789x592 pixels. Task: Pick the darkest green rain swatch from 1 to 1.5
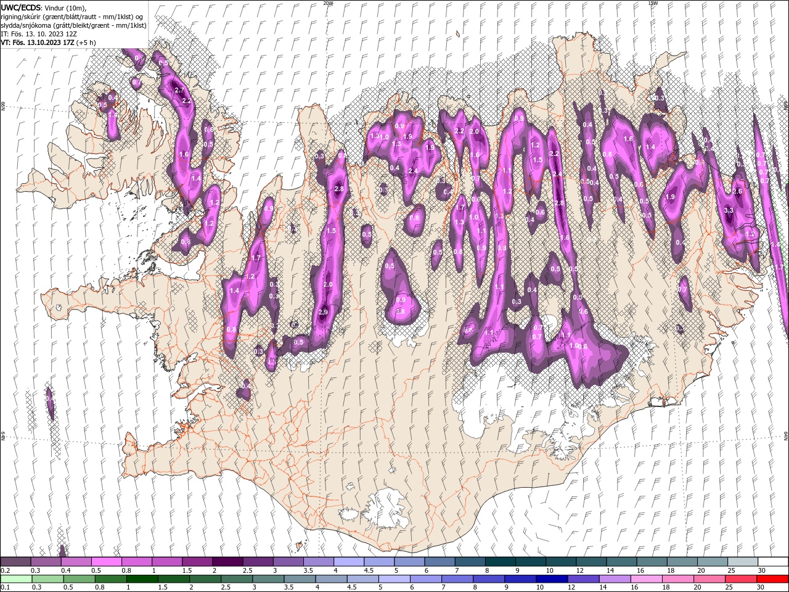(142, 578)
